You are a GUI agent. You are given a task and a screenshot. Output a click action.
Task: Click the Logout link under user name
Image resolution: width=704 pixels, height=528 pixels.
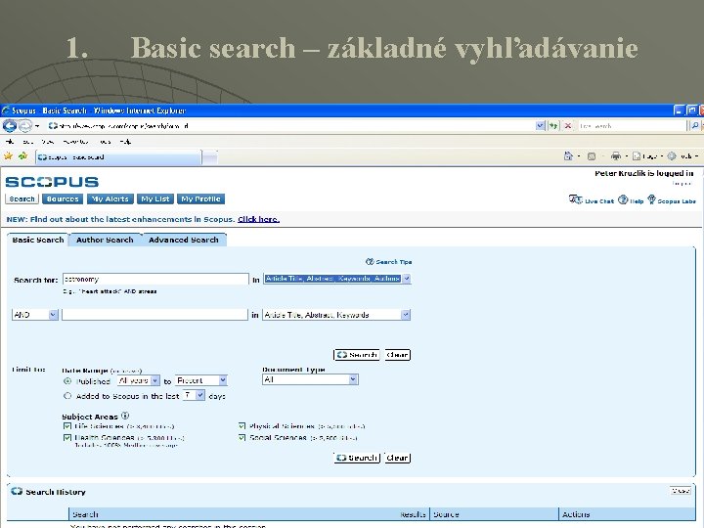point(682,183)
